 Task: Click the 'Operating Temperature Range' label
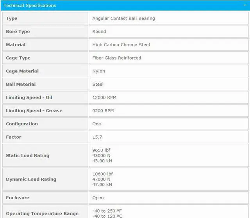pyautogui.click(x=42, y=214)
